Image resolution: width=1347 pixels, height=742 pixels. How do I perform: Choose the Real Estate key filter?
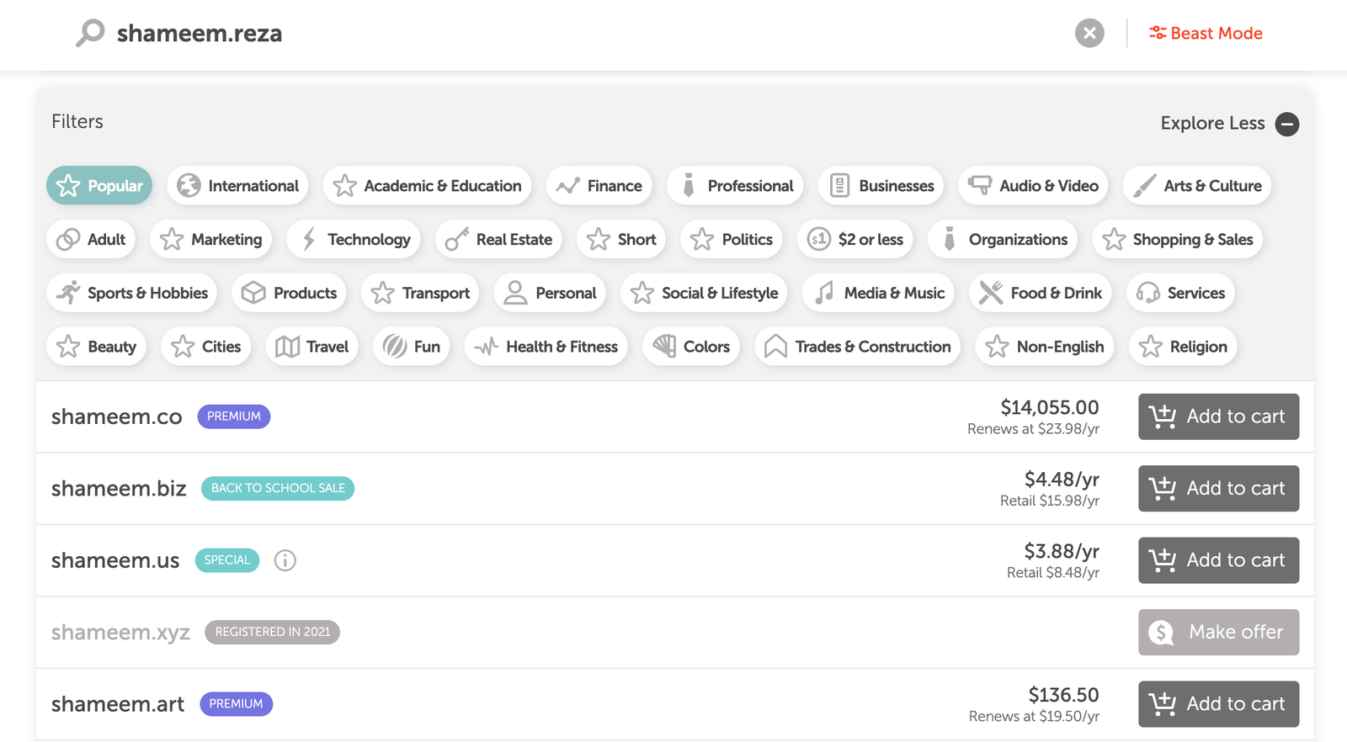click(x=498, y=240)
